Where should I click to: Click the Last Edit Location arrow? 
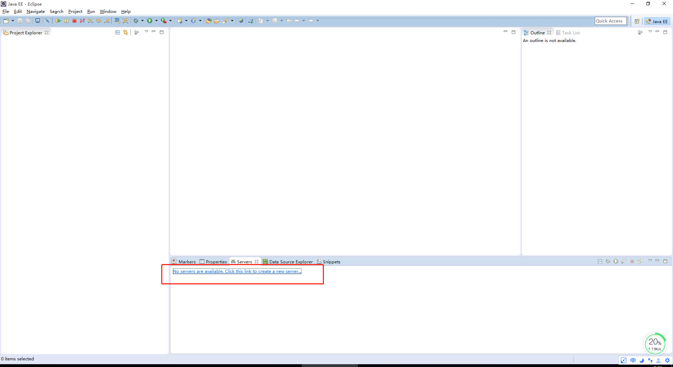(288, 21)
